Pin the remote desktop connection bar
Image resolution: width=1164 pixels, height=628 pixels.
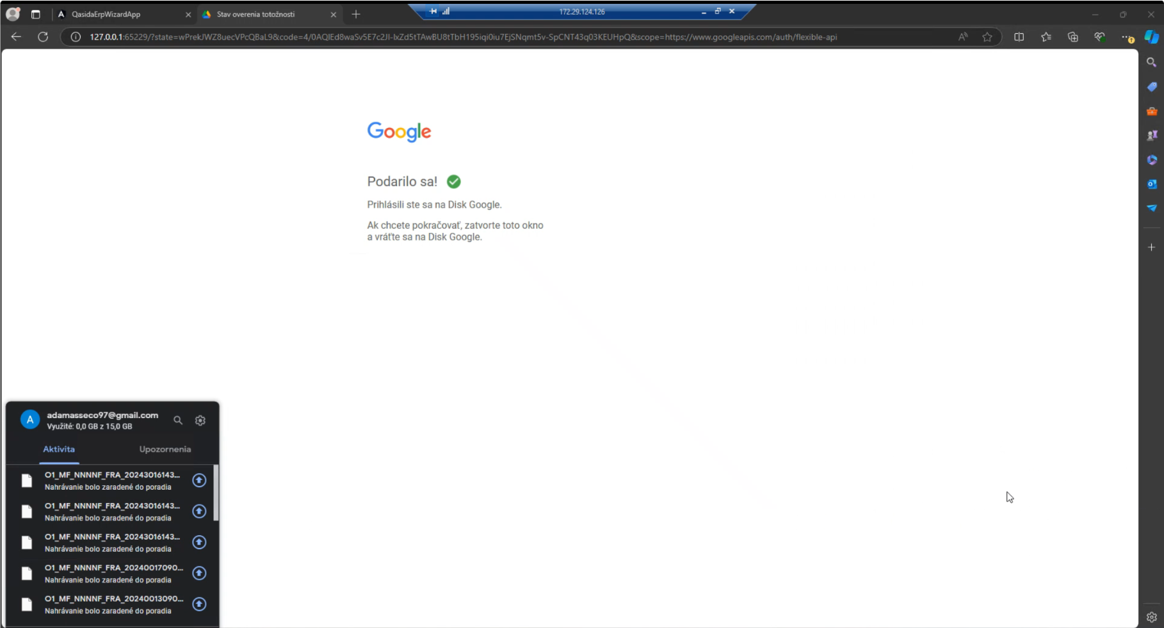tap(433, 11)
